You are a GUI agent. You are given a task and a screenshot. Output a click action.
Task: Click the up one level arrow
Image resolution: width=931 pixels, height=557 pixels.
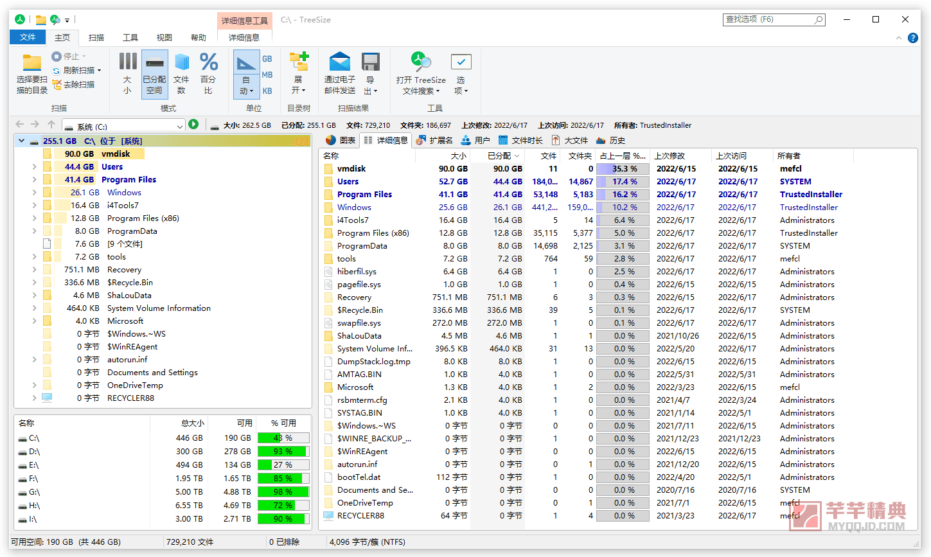click(51, 125)
